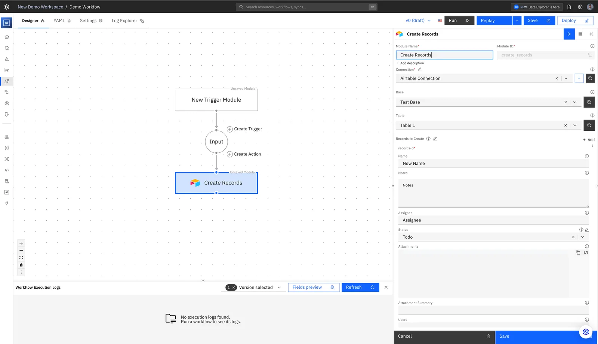Refresh the Connection list
The image size is (598, 344).
point(590,78)
